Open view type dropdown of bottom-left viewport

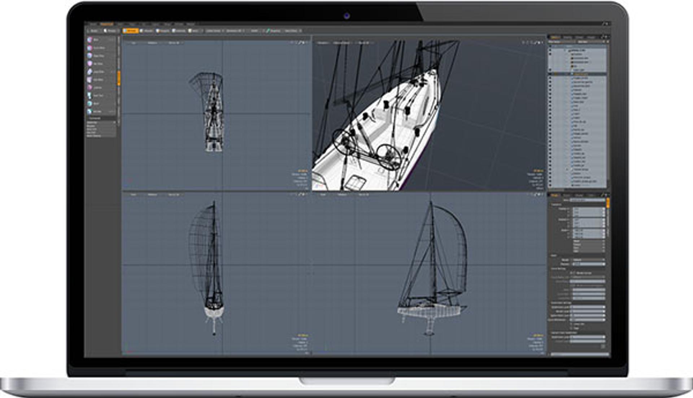(x=133, y=195)
